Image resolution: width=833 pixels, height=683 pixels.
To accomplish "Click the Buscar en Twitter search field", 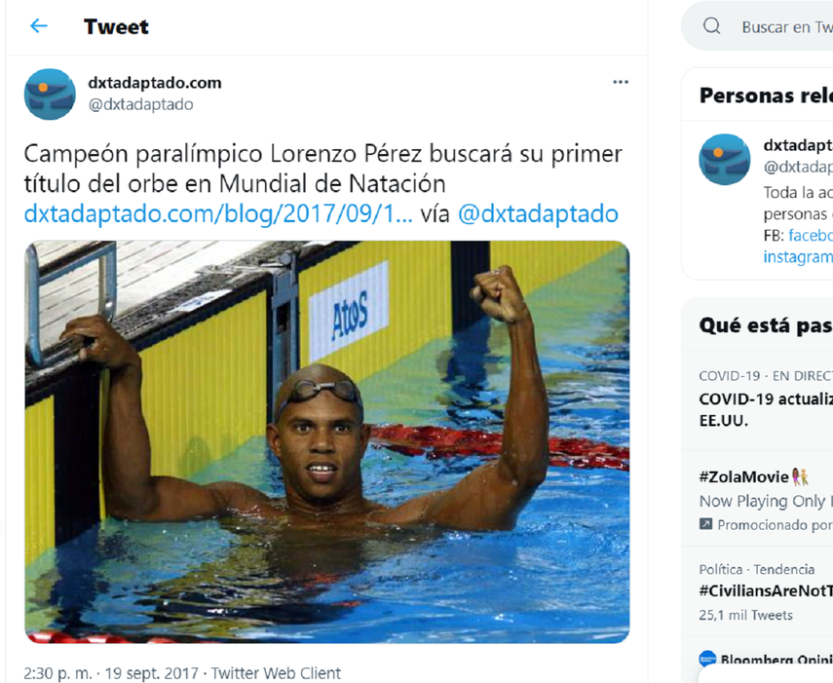I will (x=779, y=26).
